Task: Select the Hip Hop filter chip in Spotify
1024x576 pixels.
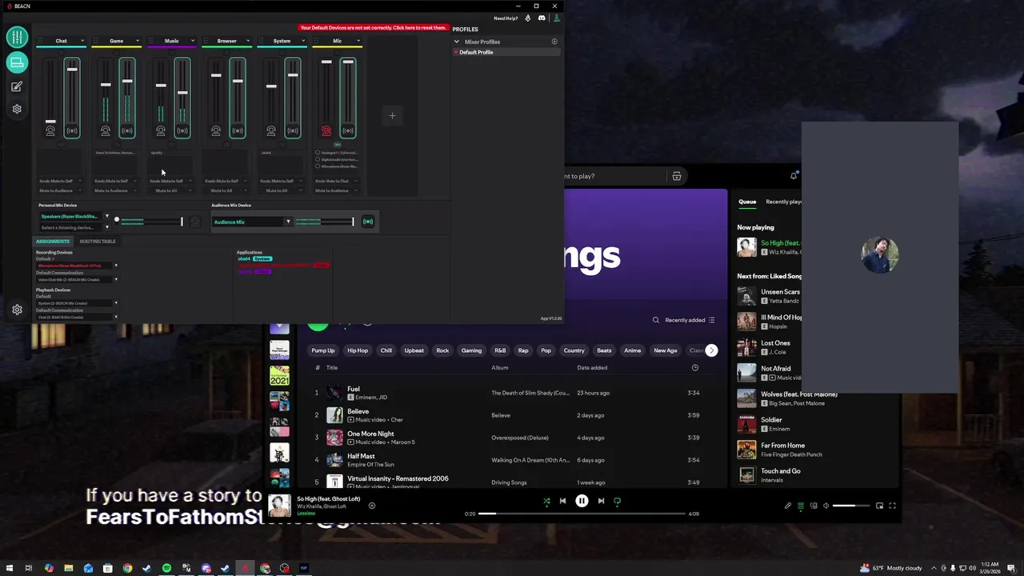Action: pyautogui.click(x=358, y=350)
